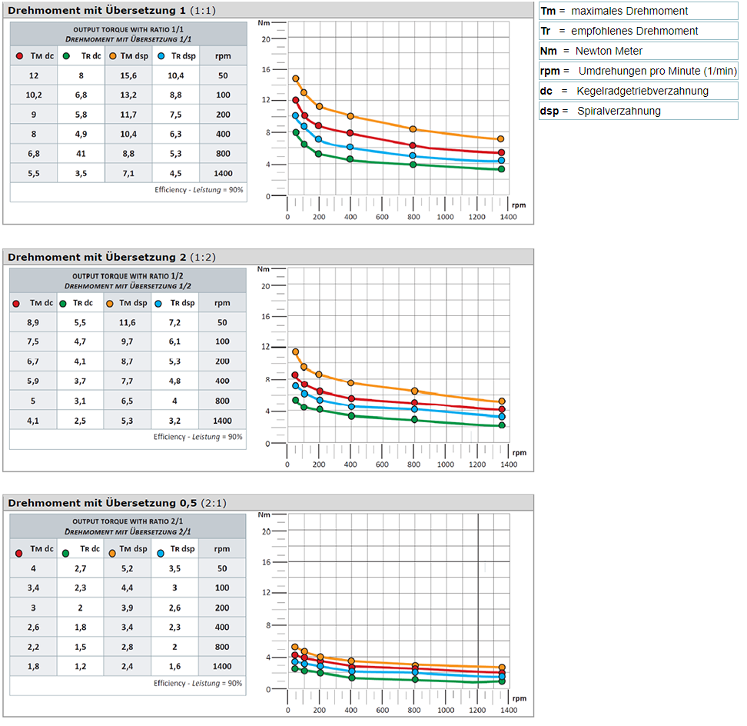This screenshot has height=726, width=747.
Task: Click the legend entry 'Nm = Newton Meter'
Action: tap(639, 51)
